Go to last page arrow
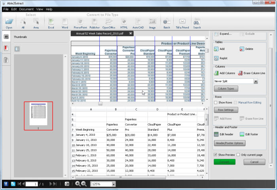The image size is (277, 190). [x=55, y=184]
